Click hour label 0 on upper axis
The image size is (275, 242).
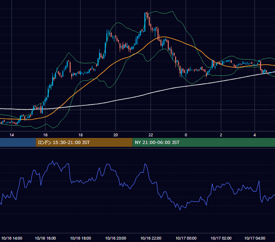(x=186, y=135)
